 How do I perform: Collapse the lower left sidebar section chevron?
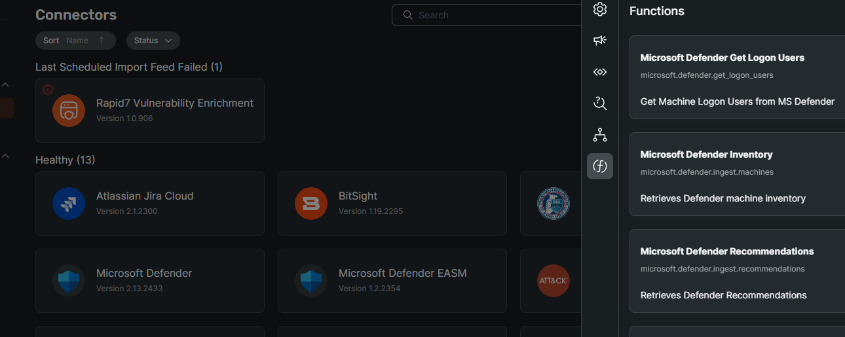point(5,156)
